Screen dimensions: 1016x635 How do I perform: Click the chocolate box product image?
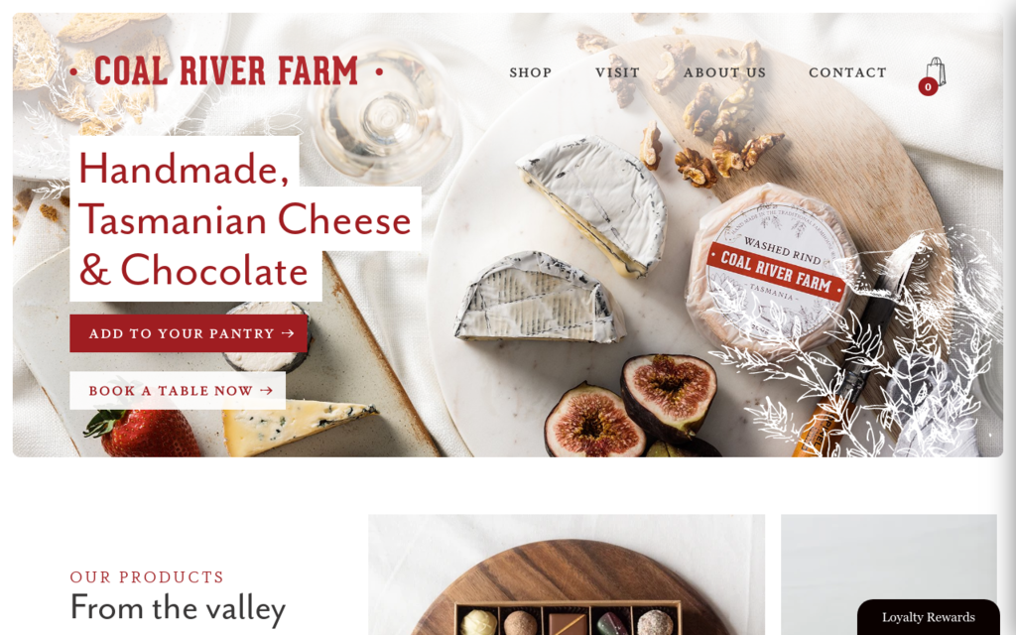click(567, 574)
